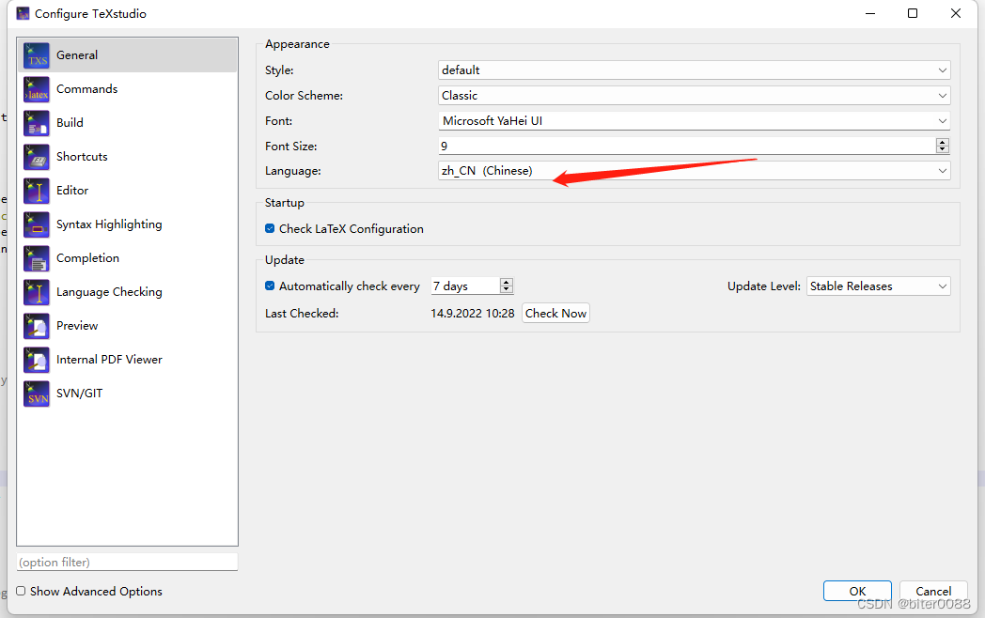985x618 pixels.
Task: Click the Shortcuts keyboard icon
Action: (x=37, y=157)
